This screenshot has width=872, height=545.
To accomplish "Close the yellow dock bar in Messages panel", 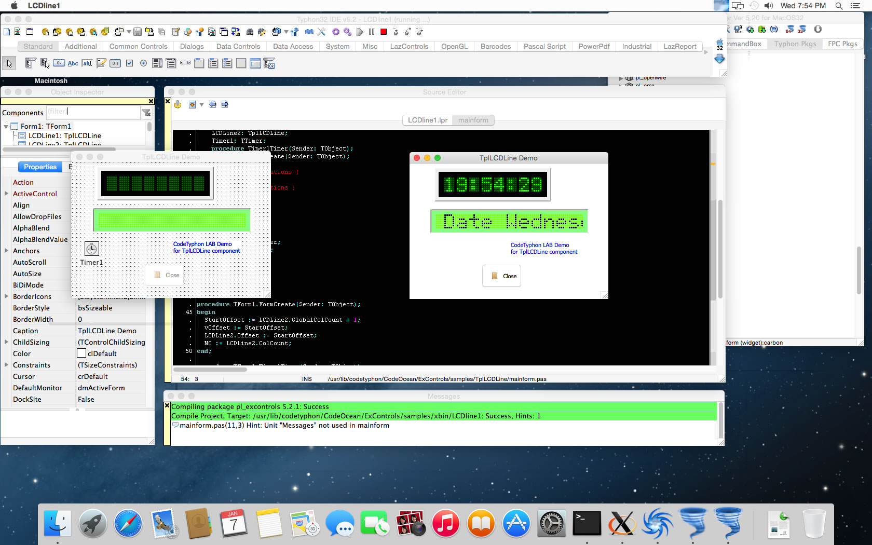I will tap(167, 405).
